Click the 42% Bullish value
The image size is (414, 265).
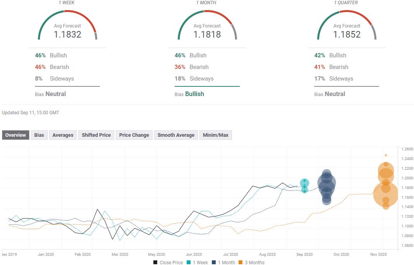tap(320, 55)
